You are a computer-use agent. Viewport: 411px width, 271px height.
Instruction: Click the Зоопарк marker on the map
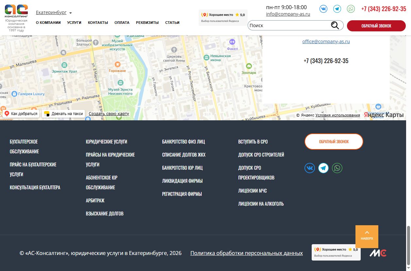pos(249,65)
